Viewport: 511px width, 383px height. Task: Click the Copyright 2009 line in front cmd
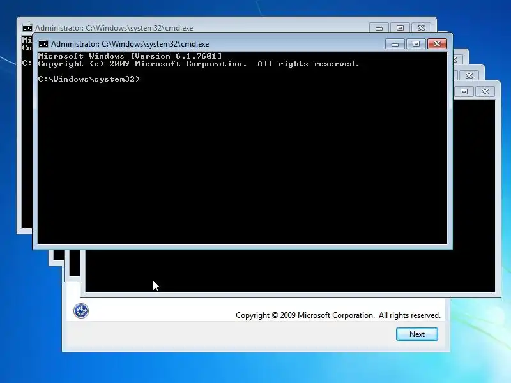pos(199,64)
